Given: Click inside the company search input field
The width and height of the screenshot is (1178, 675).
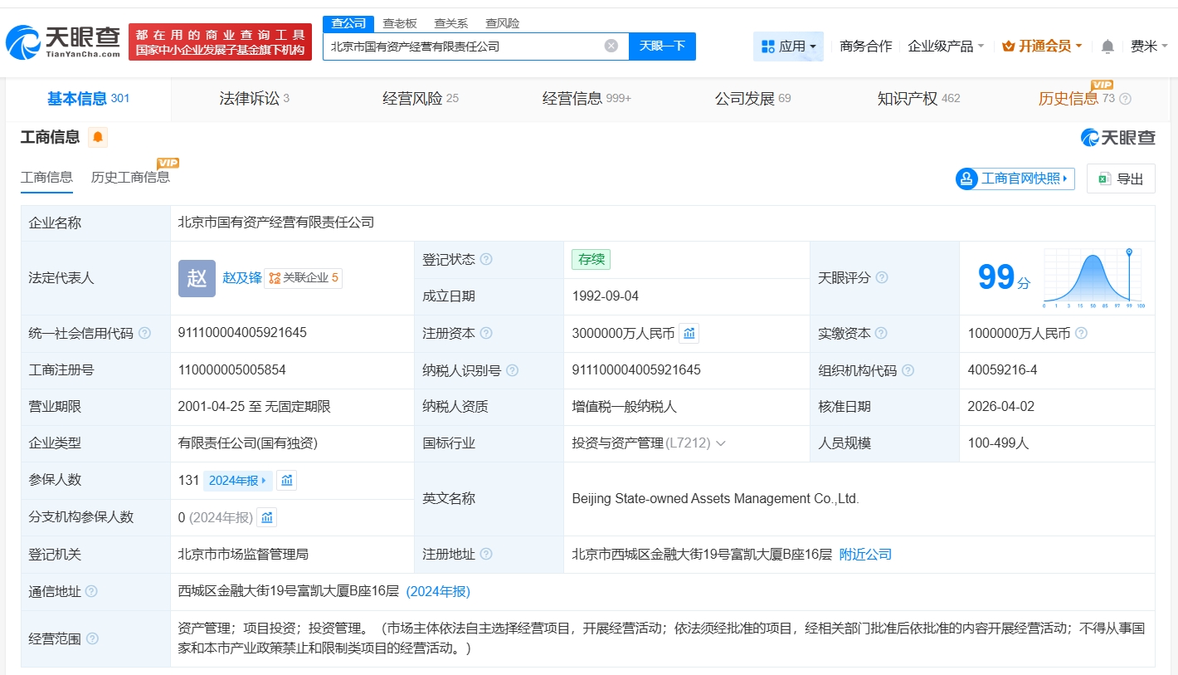Looking at the screenshot, I should pyautogui.click(x=465, y=46).
